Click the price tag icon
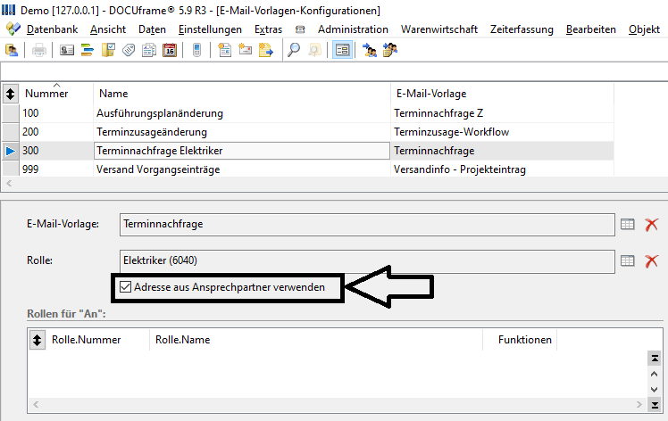This screenshot has width=668, height=421. (129, 50)
